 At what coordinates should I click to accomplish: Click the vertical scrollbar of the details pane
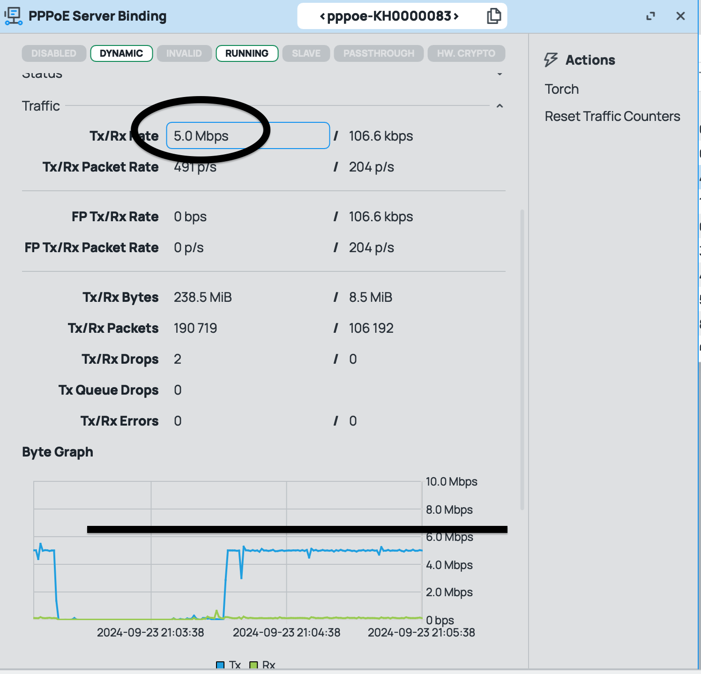point(522,359)
